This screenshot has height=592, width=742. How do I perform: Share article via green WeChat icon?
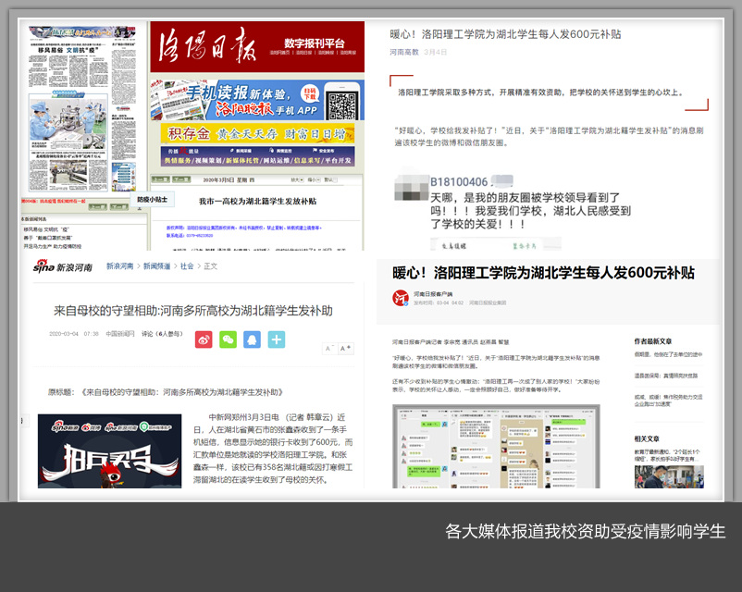click(228, 339)
